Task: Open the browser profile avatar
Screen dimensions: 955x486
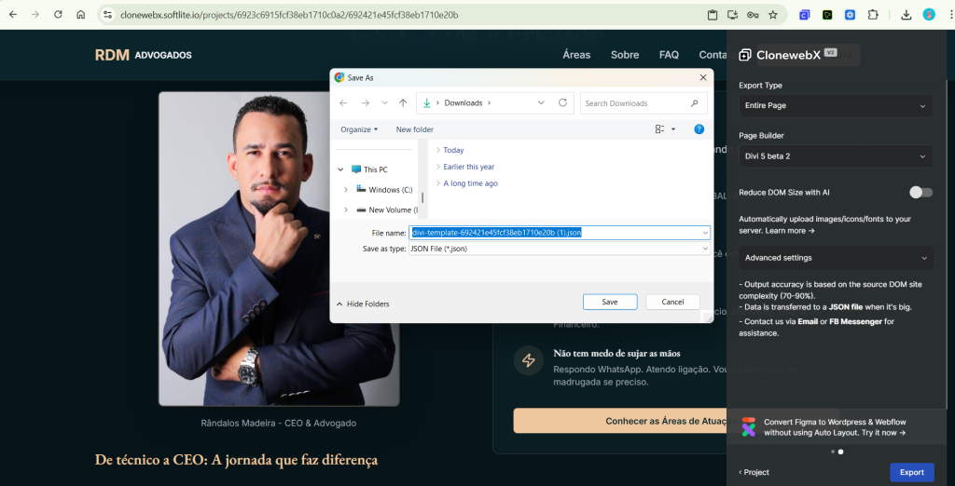Action: click(x=929, y=15)
